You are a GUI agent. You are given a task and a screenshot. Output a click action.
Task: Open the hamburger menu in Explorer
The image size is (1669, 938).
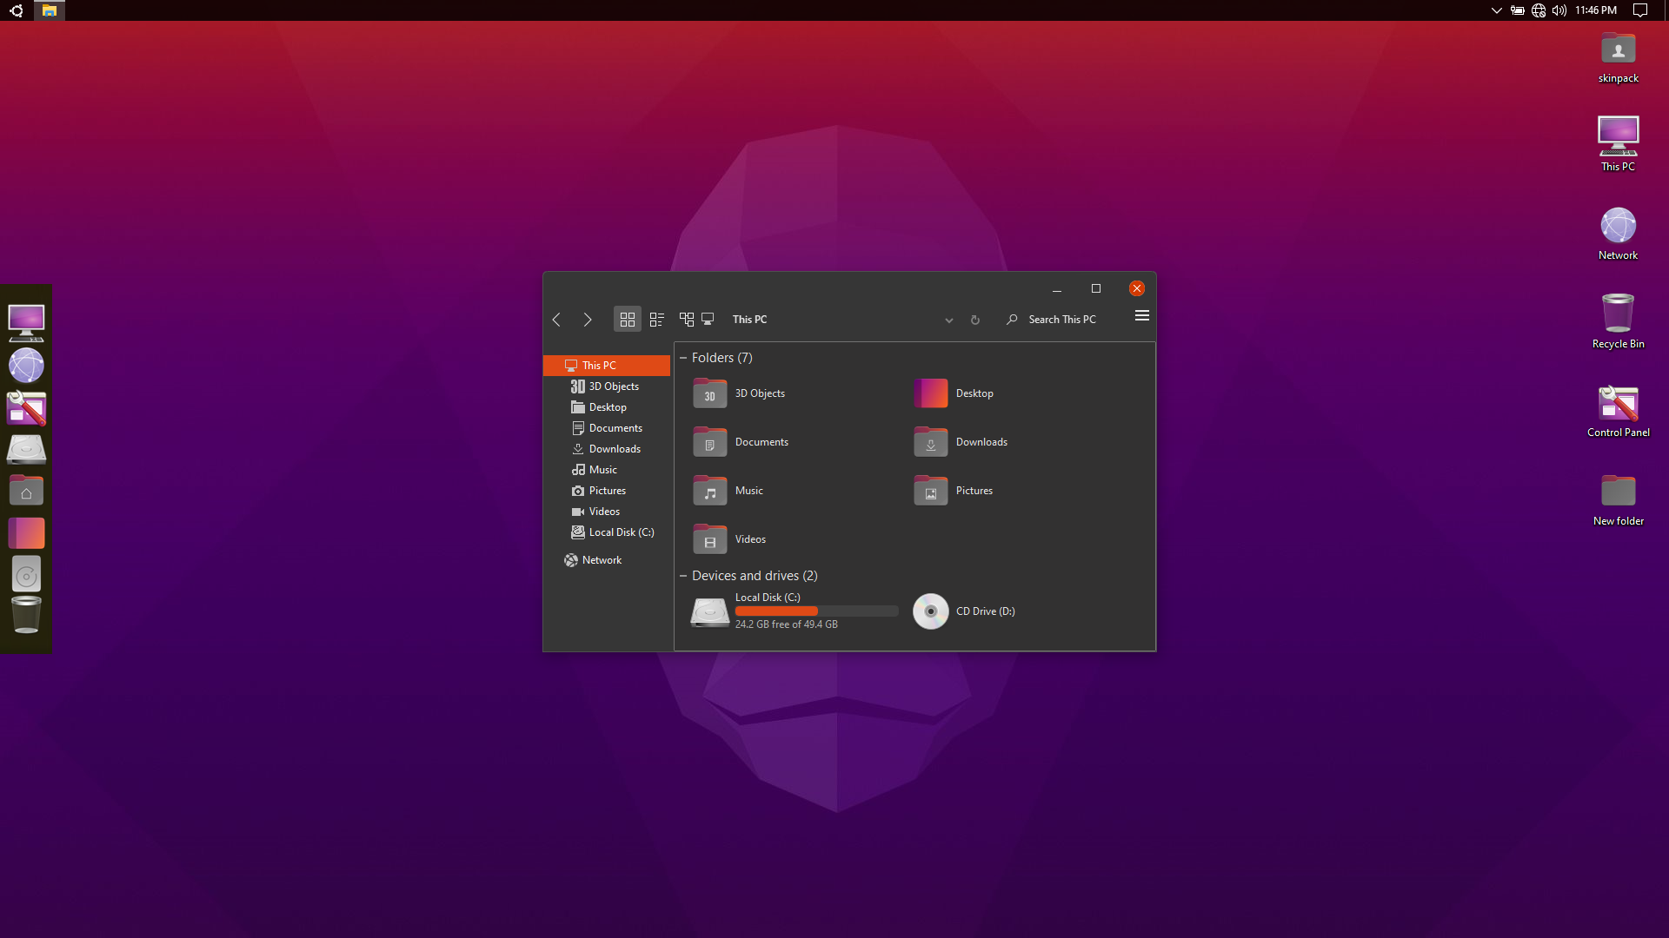coord(1142,316)
